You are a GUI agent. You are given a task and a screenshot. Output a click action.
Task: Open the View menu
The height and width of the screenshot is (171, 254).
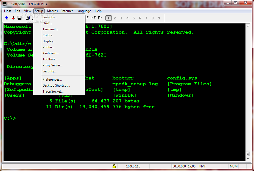click(27, 11)
